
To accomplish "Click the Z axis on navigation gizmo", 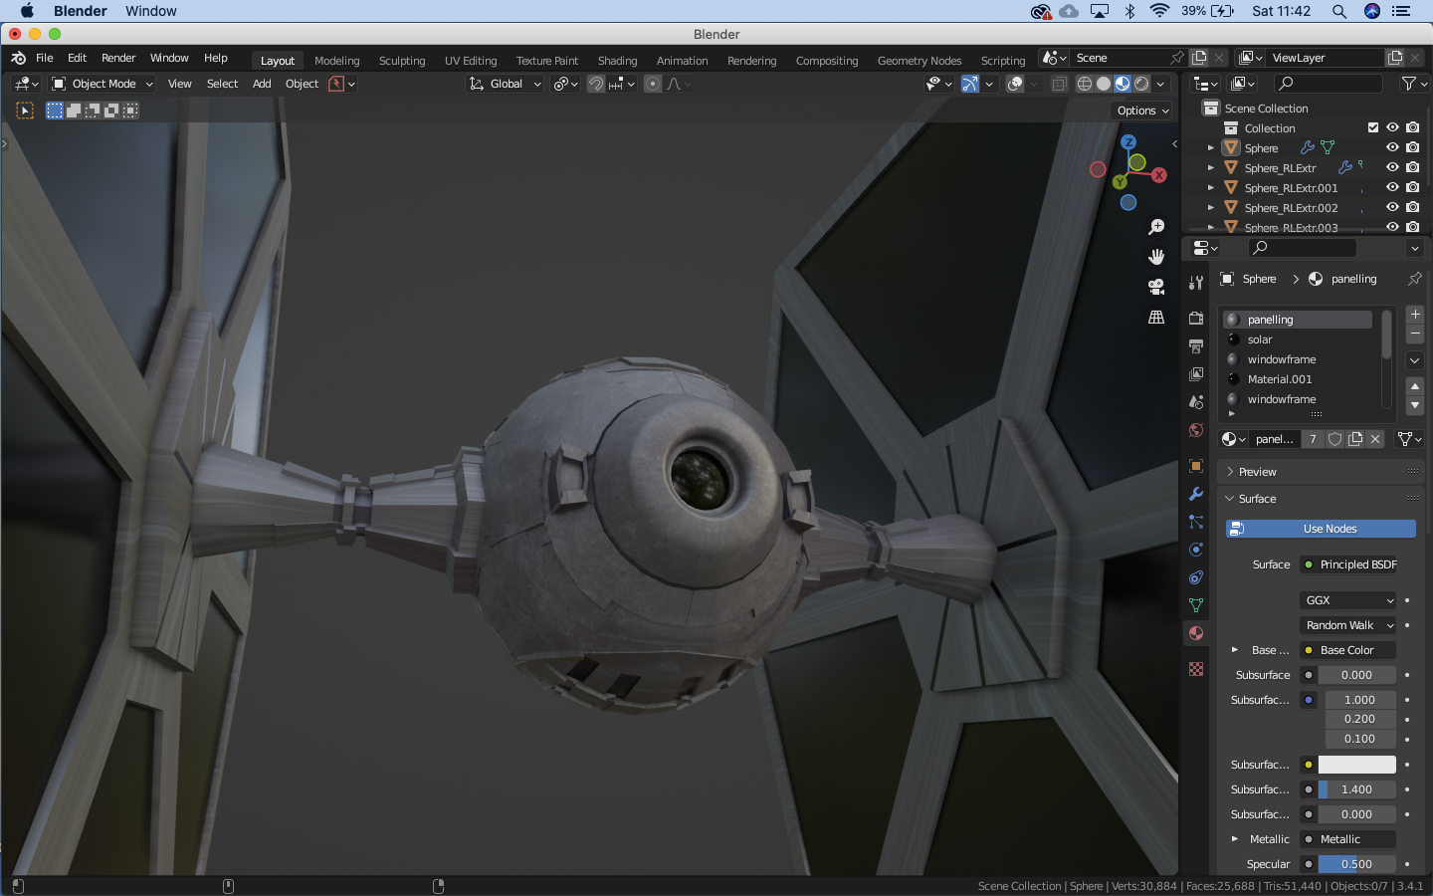I will click(1128, 142).
